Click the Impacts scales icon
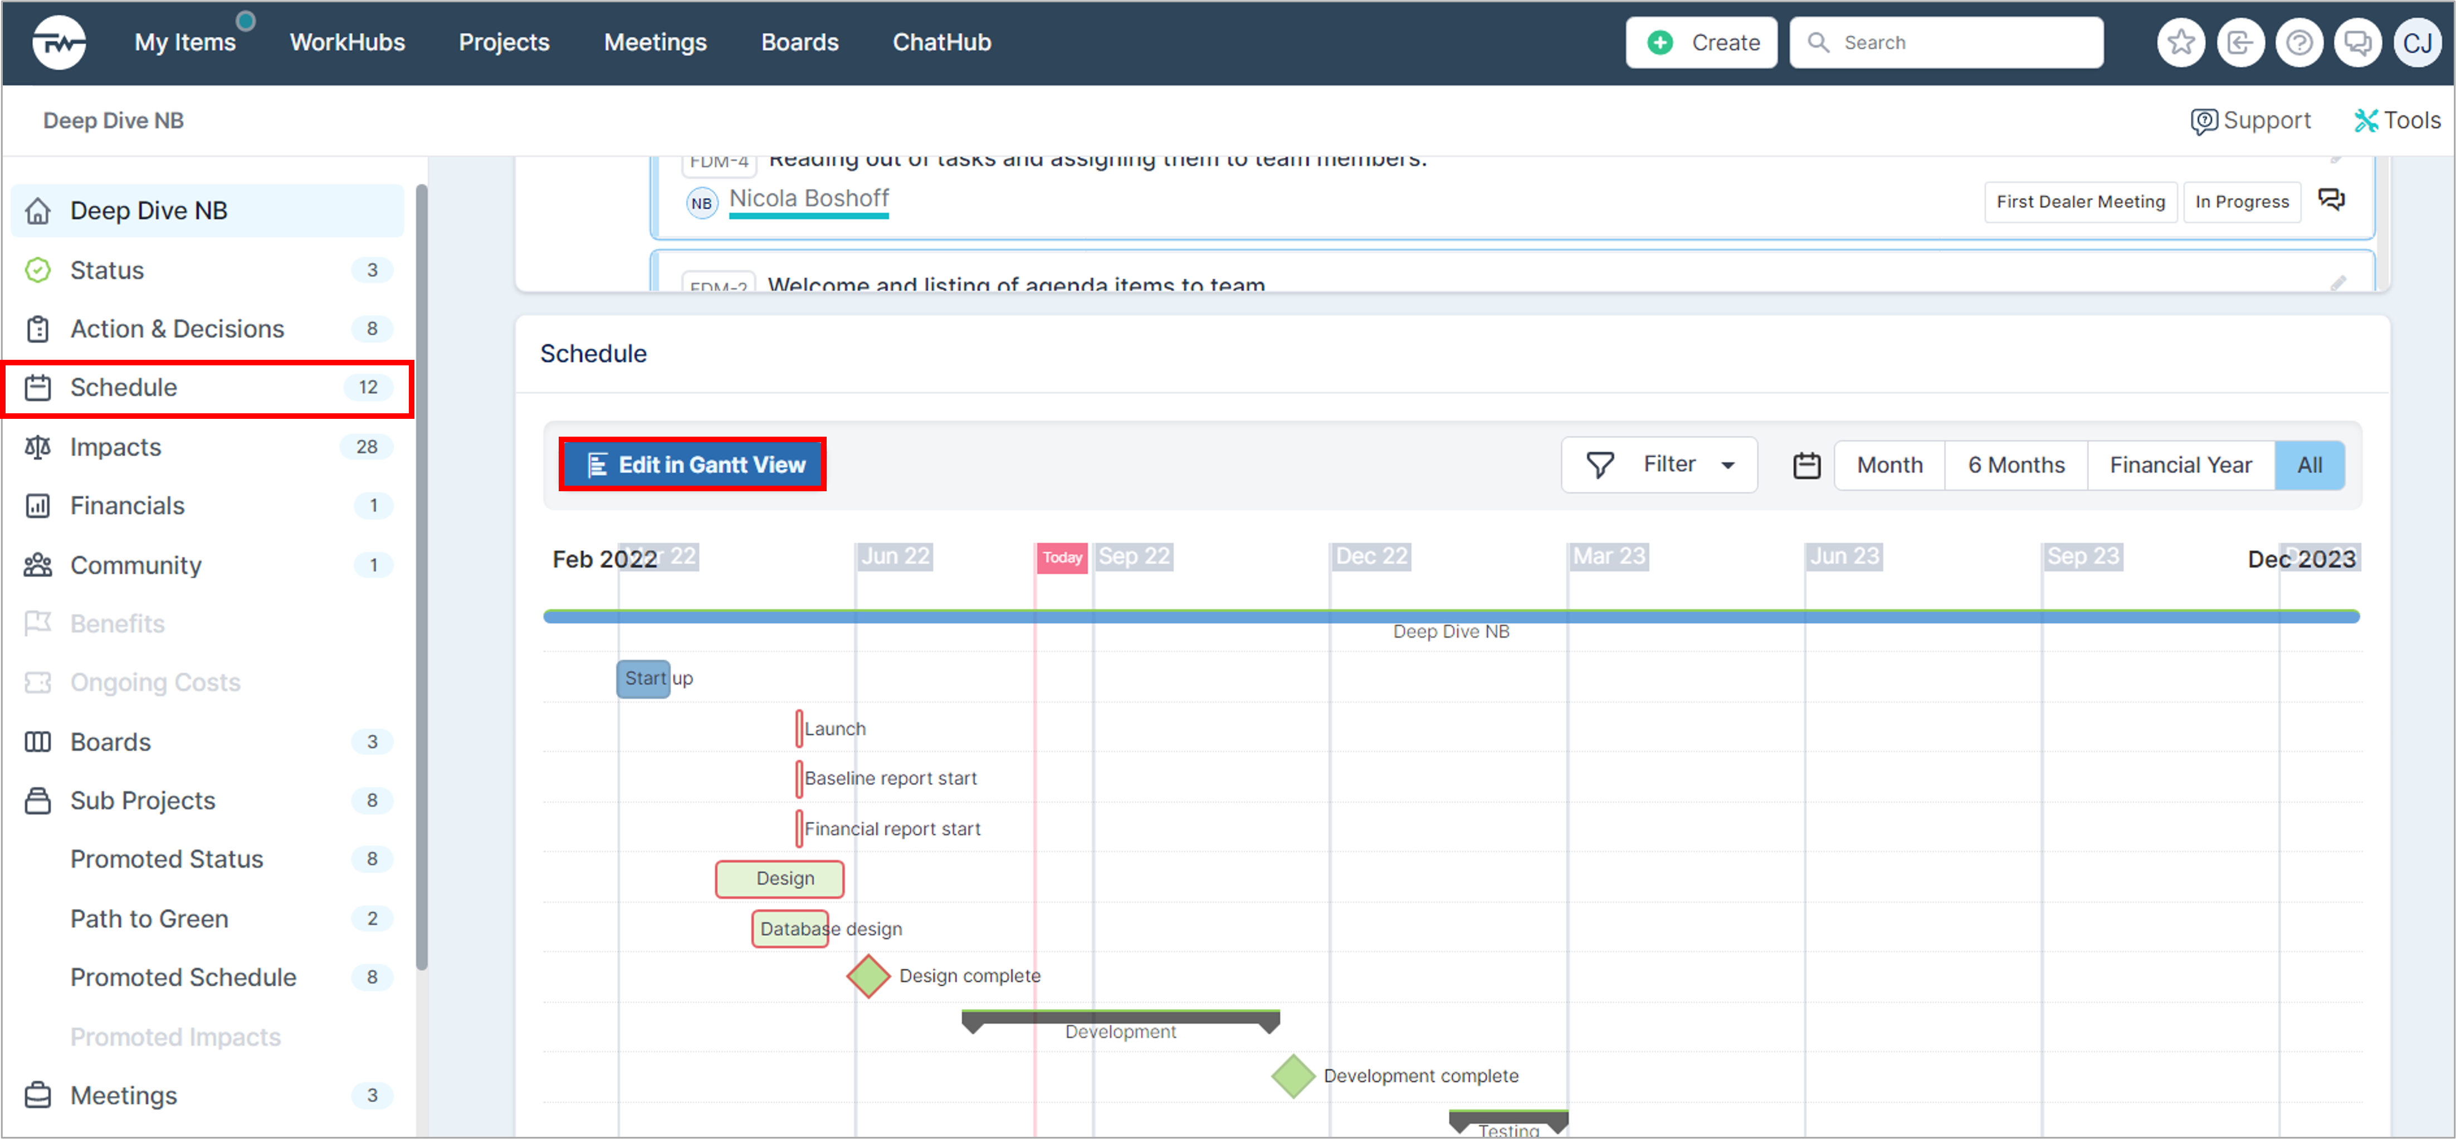The height and width of the screenshot is (1139, 2456). [38, 447]
